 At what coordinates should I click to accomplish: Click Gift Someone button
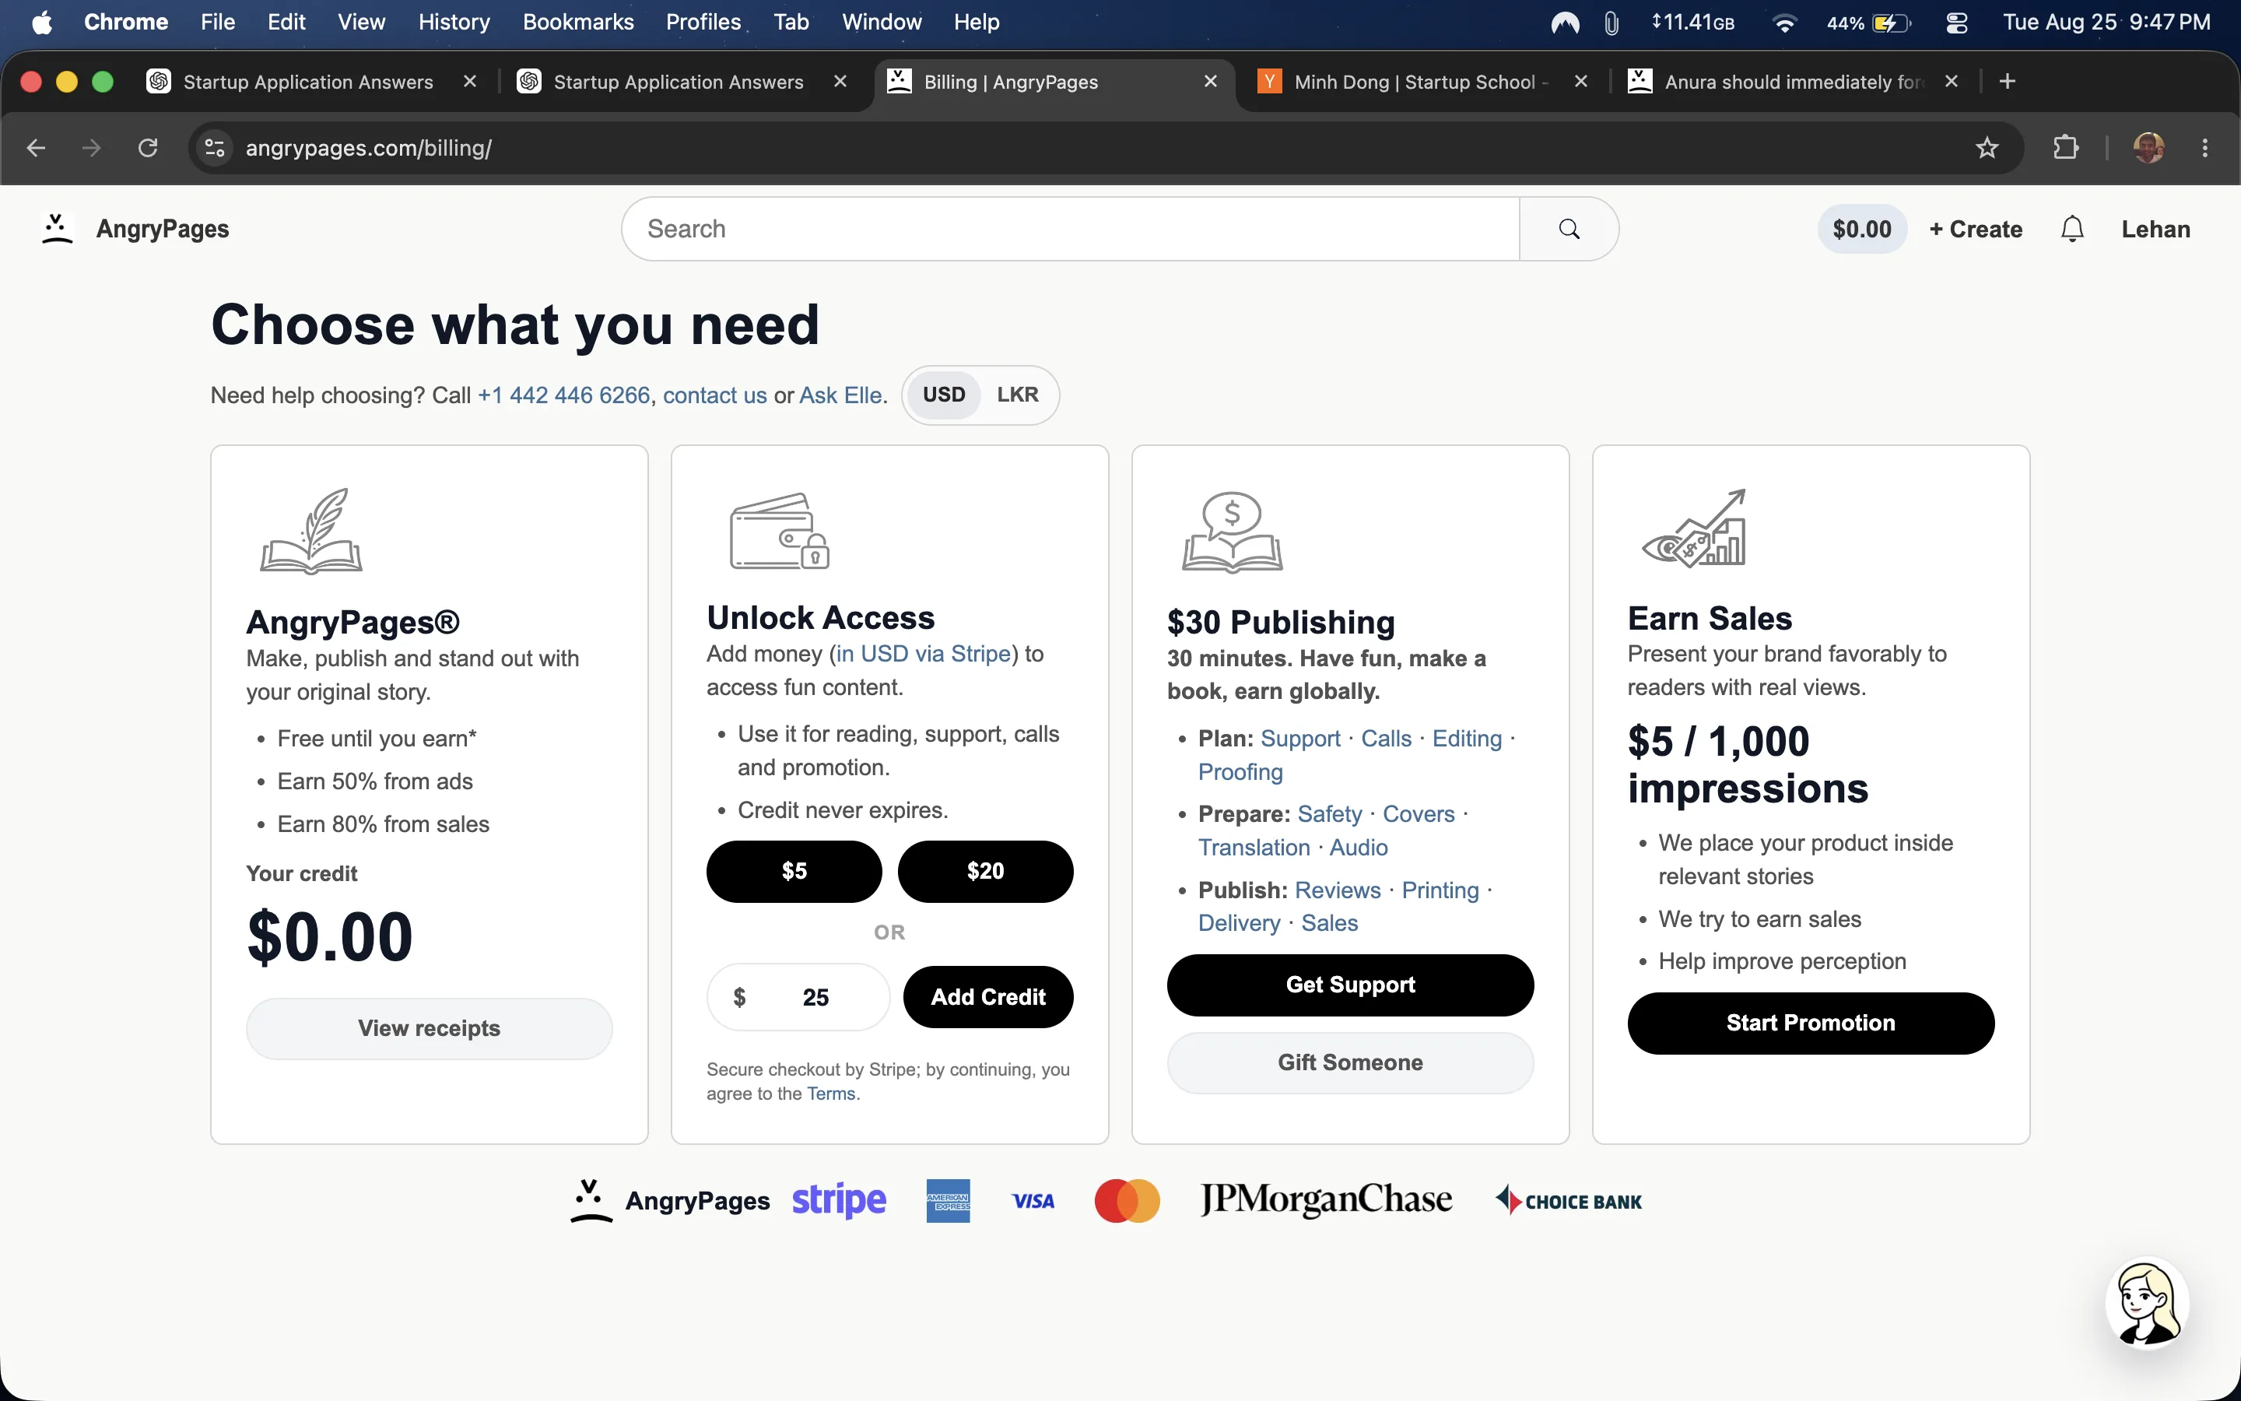coord(1350,1062)
